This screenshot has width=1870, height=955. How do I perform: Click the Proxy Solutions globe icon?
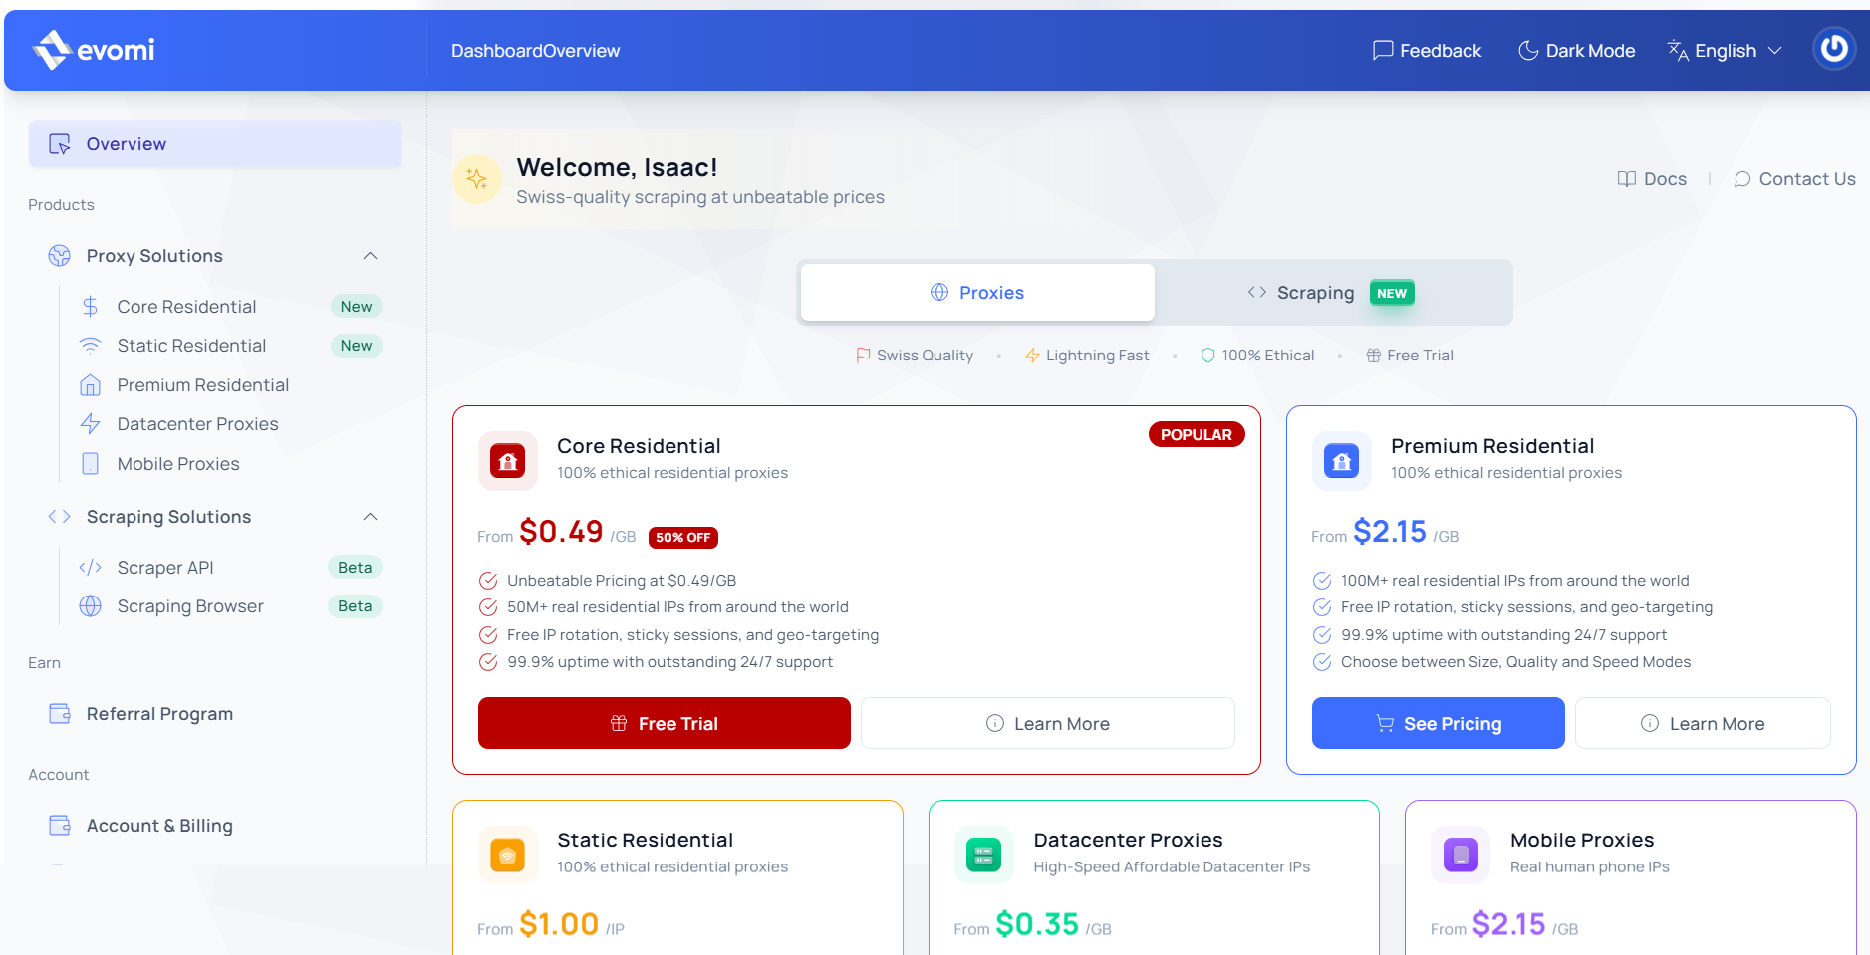click(60, 256)
